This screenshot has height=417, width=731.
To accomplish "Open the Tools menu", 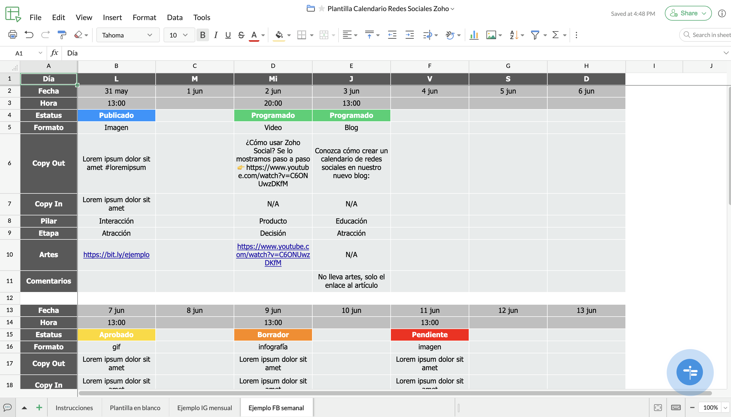I will pos(202,17).
